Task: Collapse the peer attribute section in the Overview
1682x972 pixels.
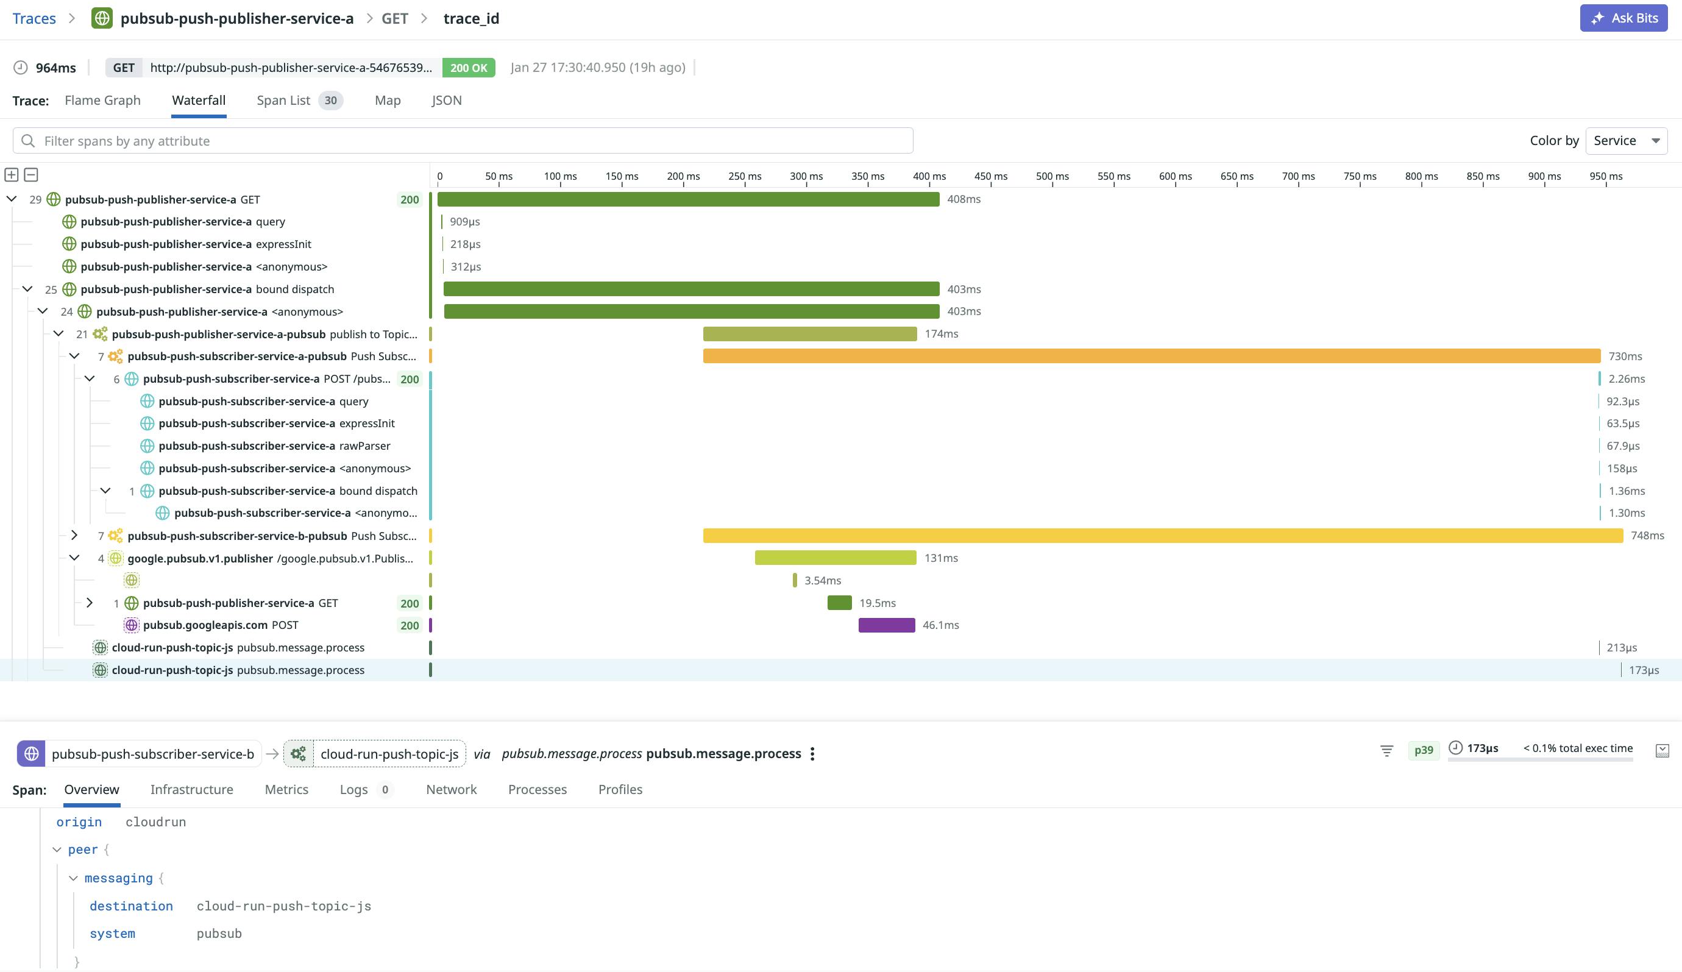Action: point(57,849)
